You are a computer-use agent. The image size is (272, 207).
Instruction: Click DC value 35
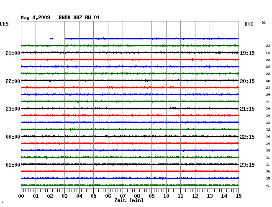268,179
